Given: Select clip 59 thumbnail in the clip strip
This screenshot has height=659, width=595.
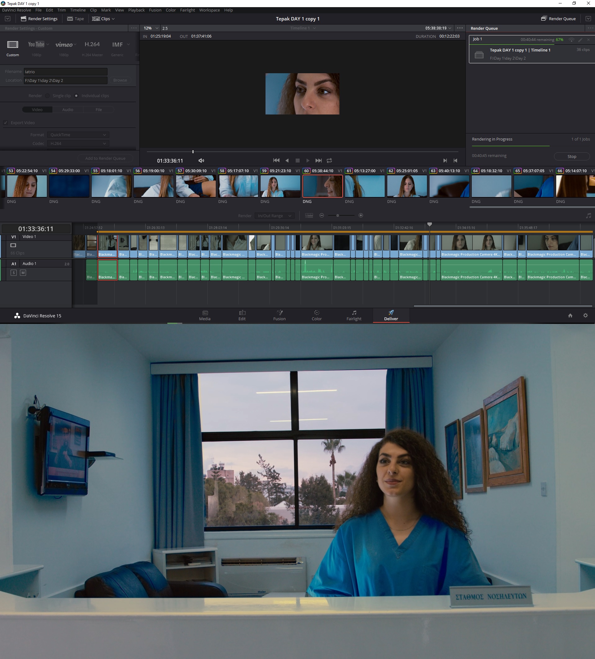Looking at the screenshot, I should pos(280,186).
